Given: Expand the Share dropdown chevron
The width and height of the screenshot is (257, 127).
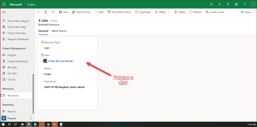Looking at the screenshot, I should (254, 12).
